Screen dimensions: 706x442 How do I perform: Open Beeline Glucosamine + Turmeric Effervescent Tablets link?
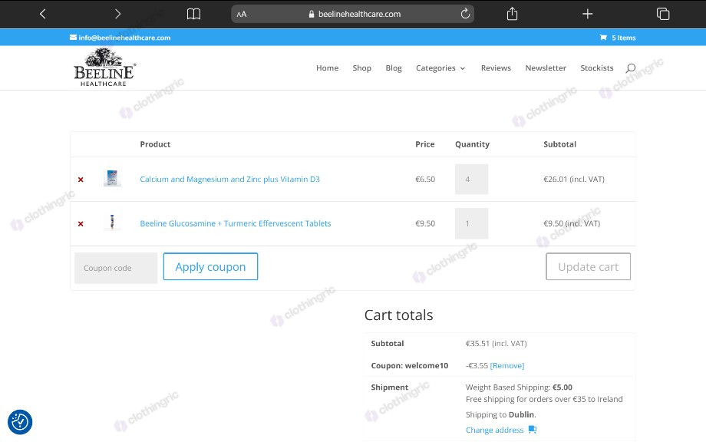pos(235,223)
